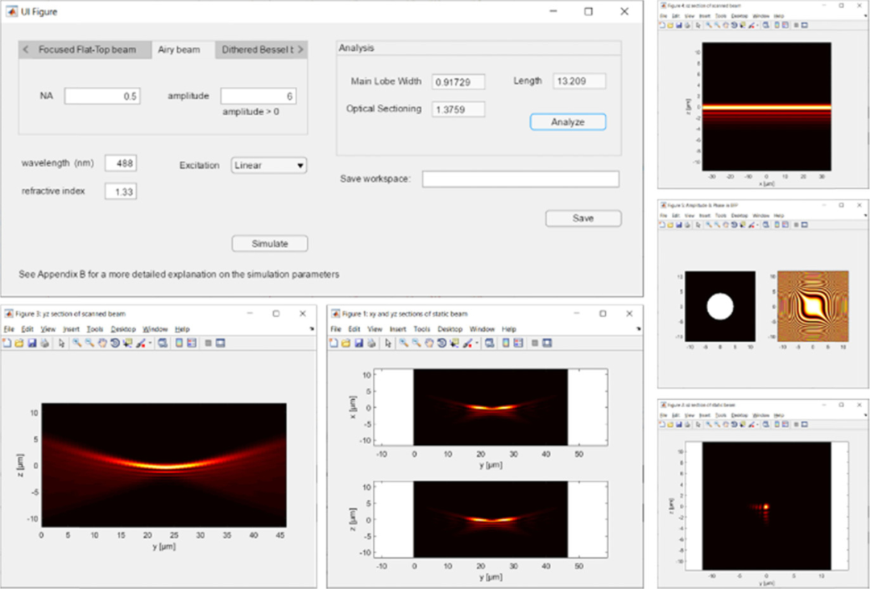The height and width of the screenshot is (589, 870).
Task: Activate Pan hand tool in Figure 3 toolbar
Action: 102,343
